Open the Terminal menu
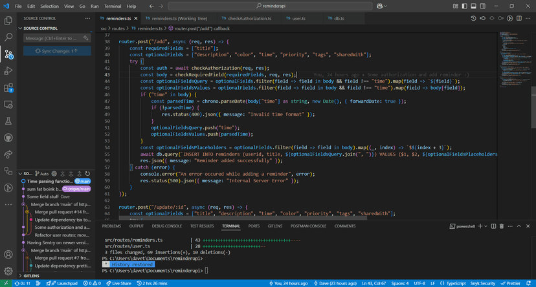Screen dimensions: 536x287 click(x=113, y=6)
